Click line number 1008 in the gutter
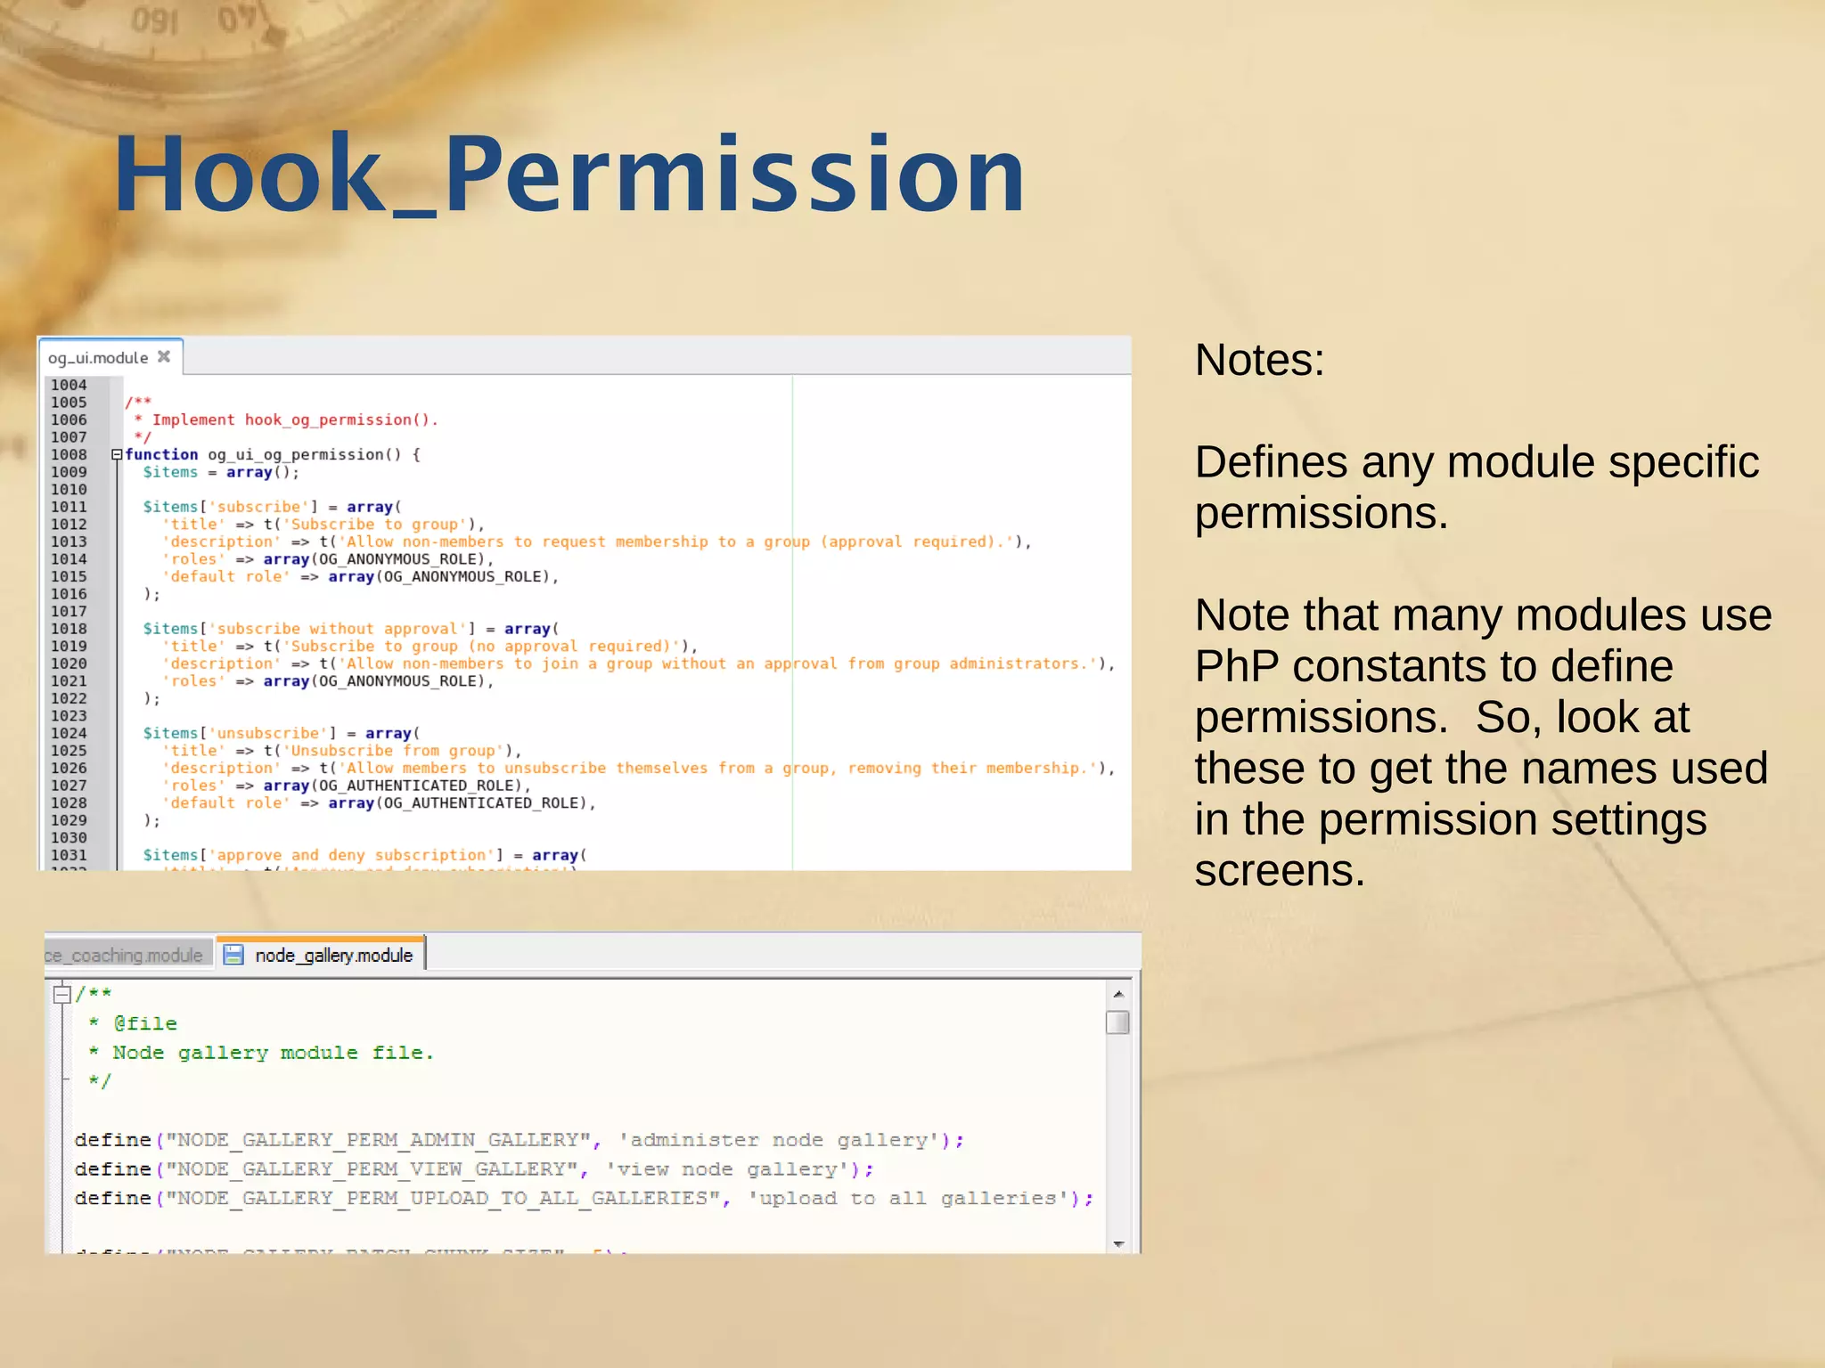The height and width of the screenshot is (1368, 1825). [69, 454]
